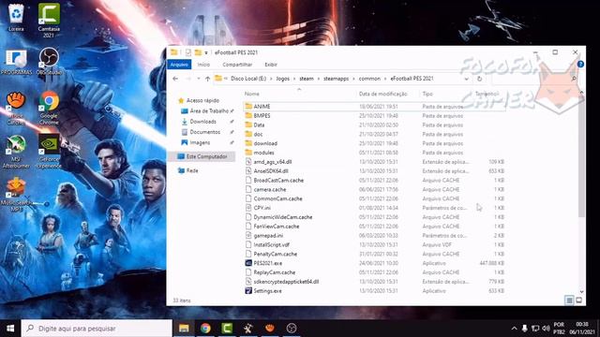
Task: Open Camtasia 2021 desktop shortcut
Action: tap(49, 20)
